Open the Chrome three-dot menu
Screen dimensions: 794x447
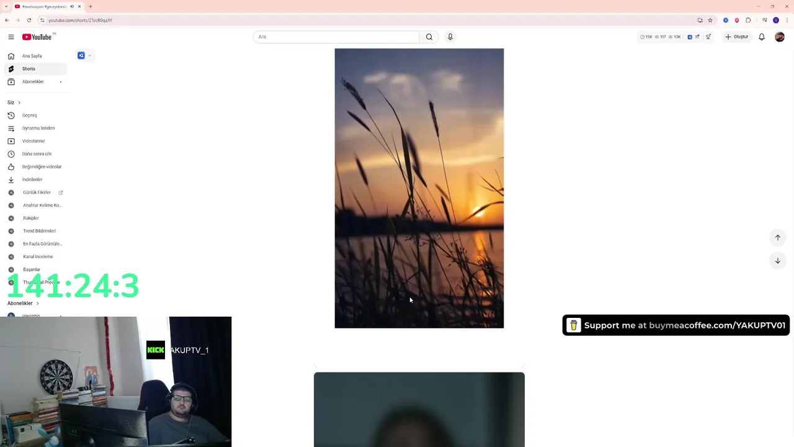[787, 20]
